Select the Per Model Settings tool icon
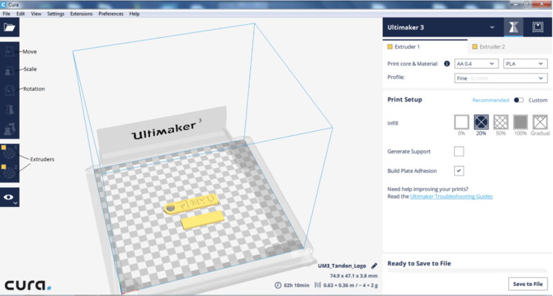The width and height of the screenshot is (553, 296). click(10, 129)
